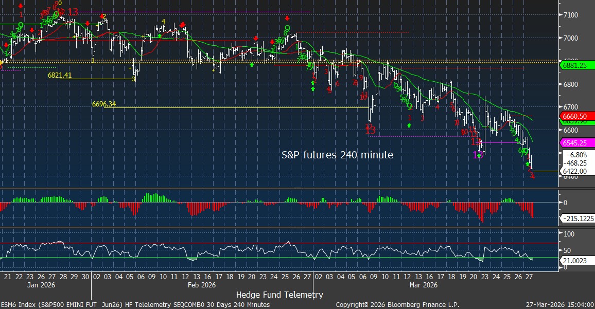
Task: Click the large red 13 at the late January high
Action: click(x=73, y=12)
